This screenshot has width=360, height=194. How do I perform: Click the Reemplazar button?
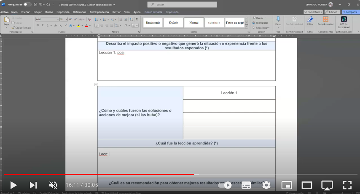(262, 23)
